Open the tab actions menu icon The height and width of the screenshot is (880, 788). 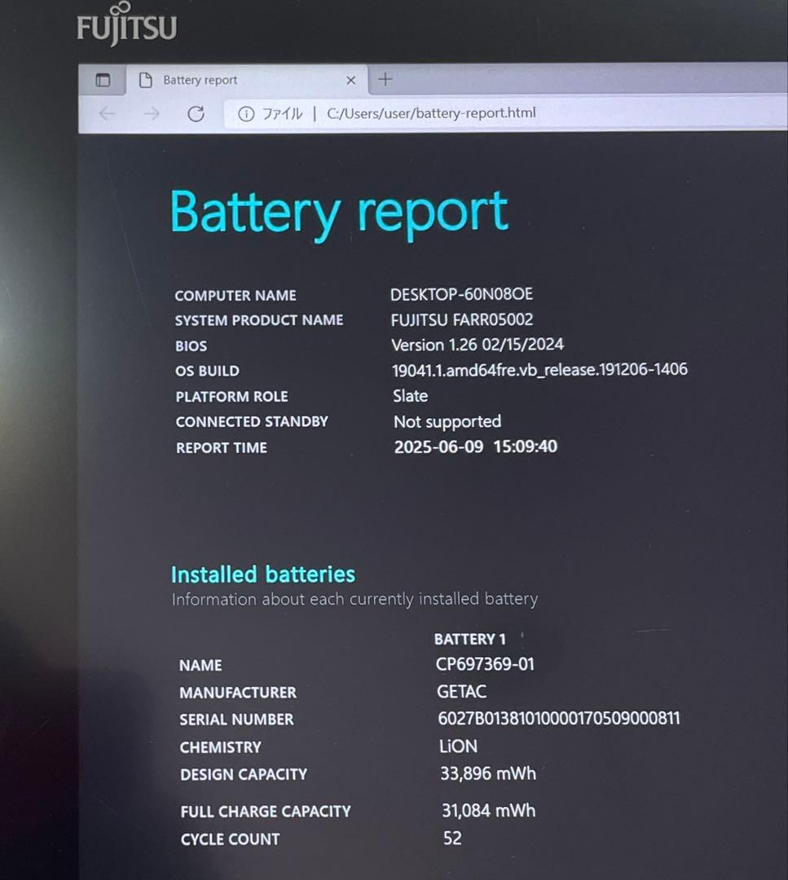103,80
